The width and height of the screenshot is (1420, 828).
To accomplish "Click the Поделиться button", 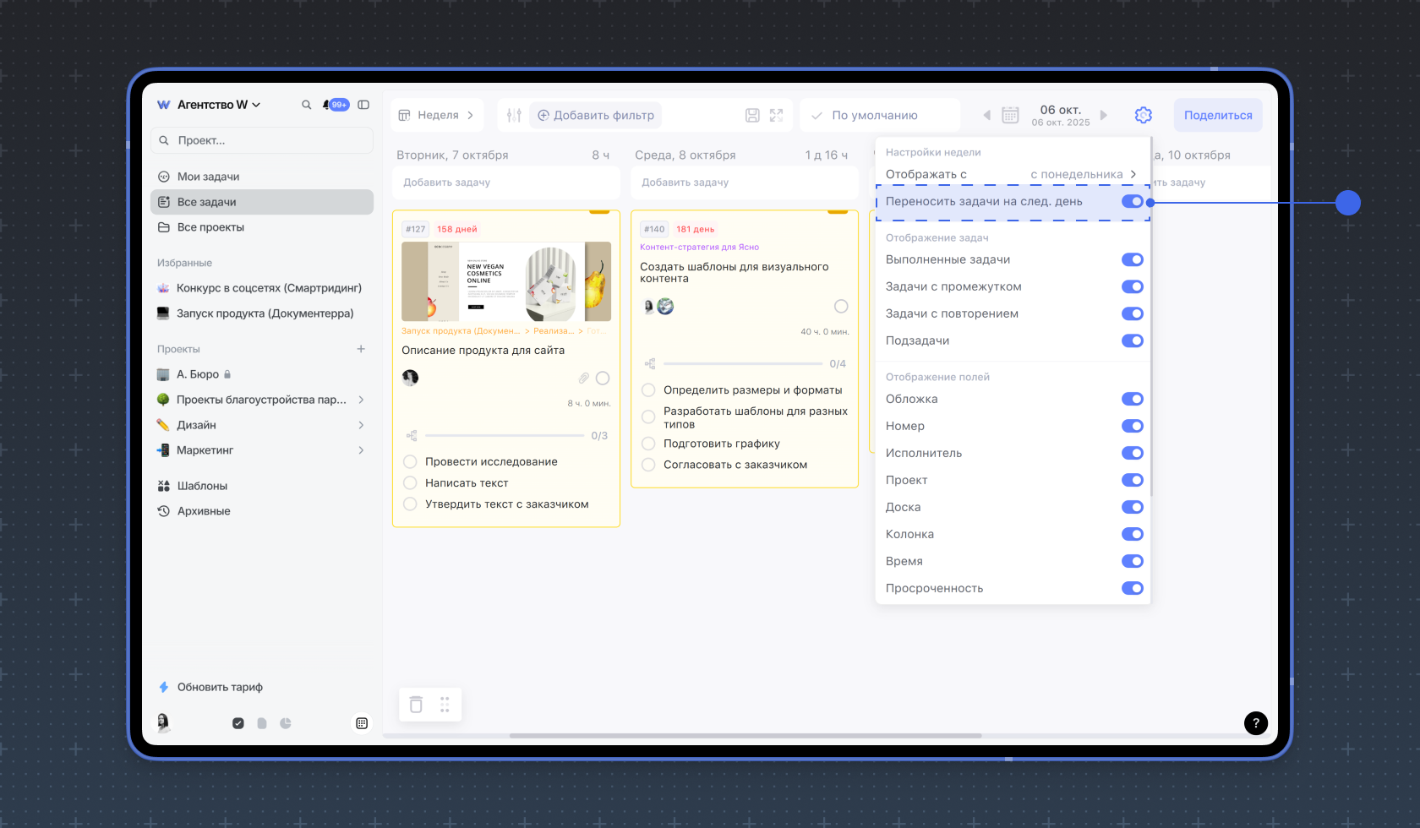I will [1217, 116].
